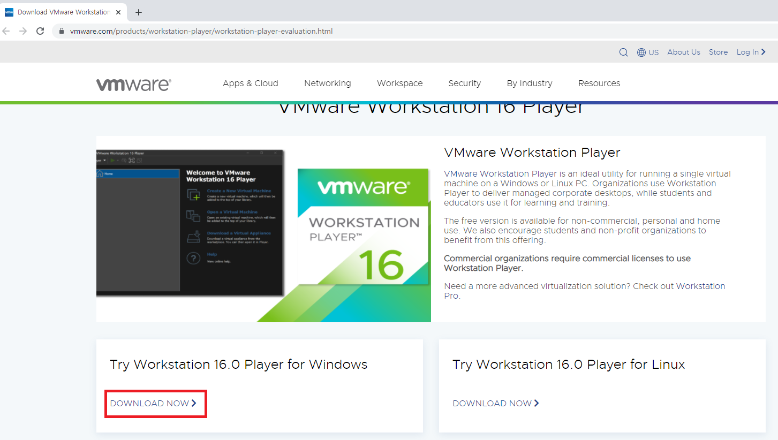Click the browser back arrow

[x=6, y=31]
